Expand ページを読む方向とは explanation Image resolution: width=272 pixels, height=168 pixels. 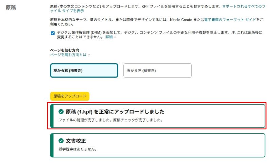click(x=70, y=55)
